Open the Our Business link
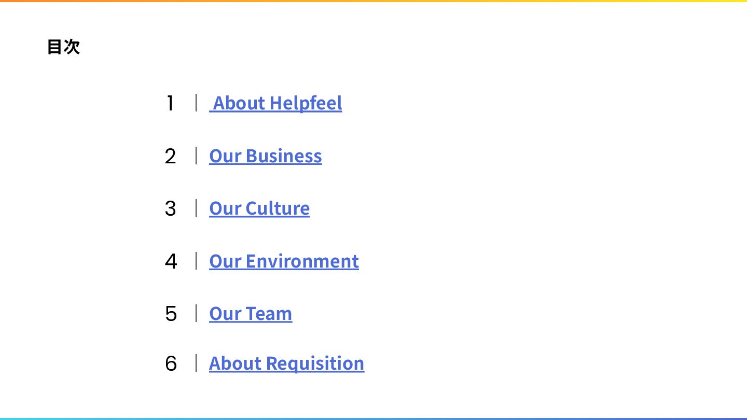 (x=266, y=156)
